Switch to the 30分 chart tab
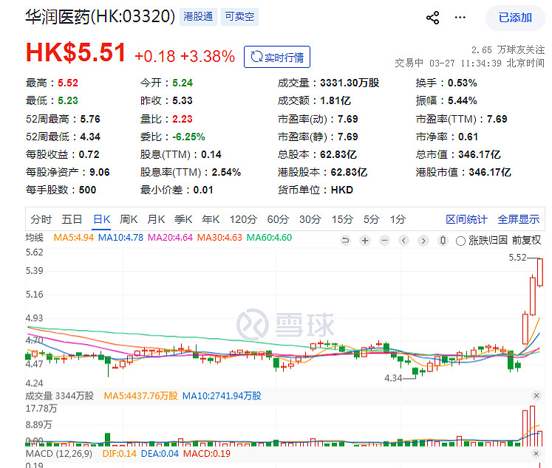The height and width of the screenshot is (468, 552). (310, 219)
